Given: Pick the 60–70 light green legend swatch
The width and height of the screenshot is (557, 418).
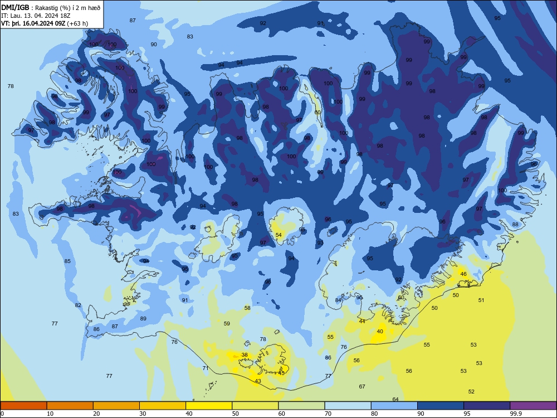Looking at the screenshot, I should click(301, 406).
